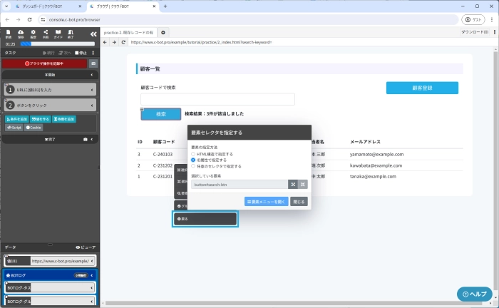The width and height of the screenshot is (499, 308).
Task: Choose 戻る in the element menu
Action: (205, 220)
